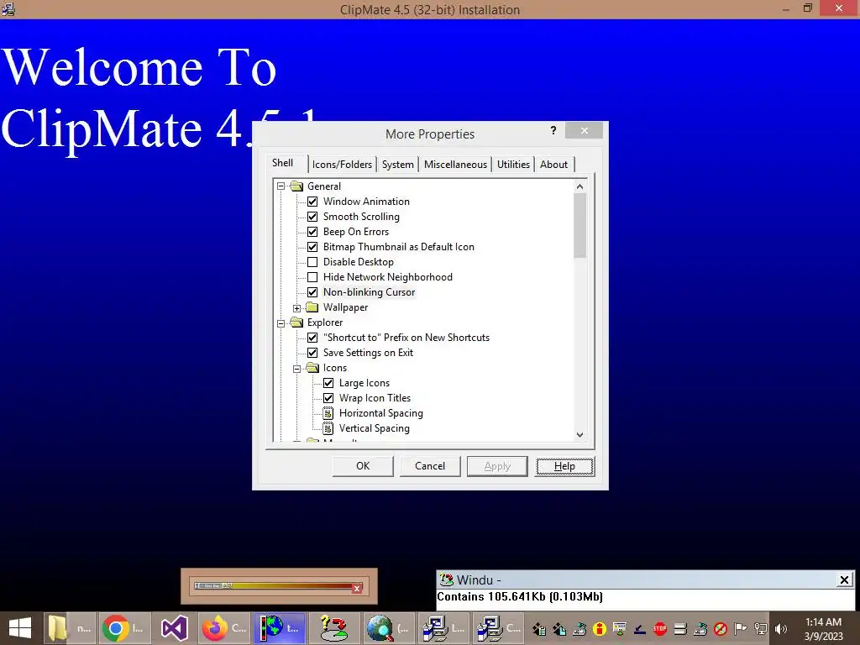This screenshot has height=645, width=860.
Task: Toggle Non-blinking Cursor checkbox
Action: (x=312, y=292)
